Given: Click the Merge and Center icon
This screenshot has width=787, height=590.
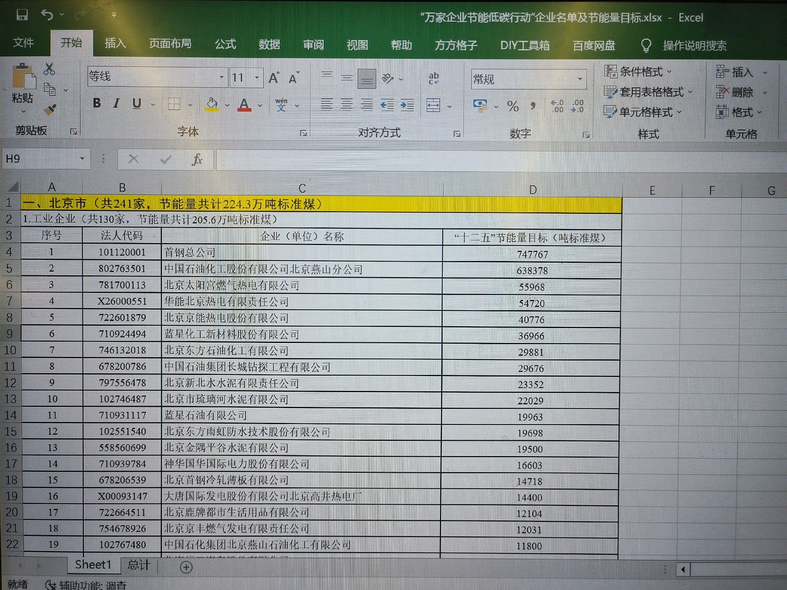Looking at the screenshot, I should 434,106.
